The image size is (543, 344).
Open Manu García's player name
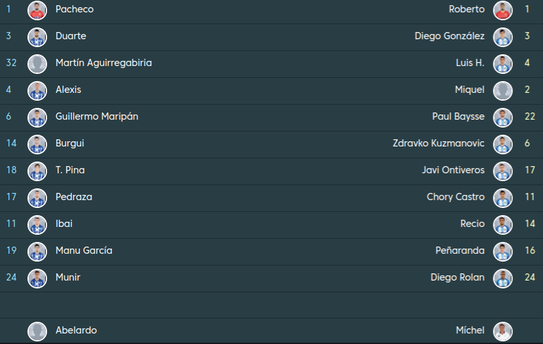84,250
